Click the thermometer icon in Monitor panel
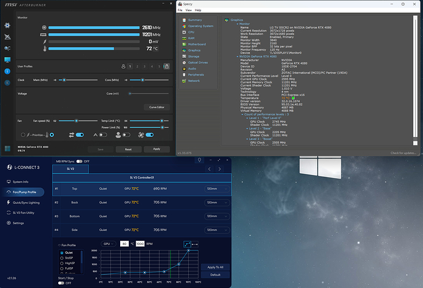Screen dimensions: 423x288 45,49
